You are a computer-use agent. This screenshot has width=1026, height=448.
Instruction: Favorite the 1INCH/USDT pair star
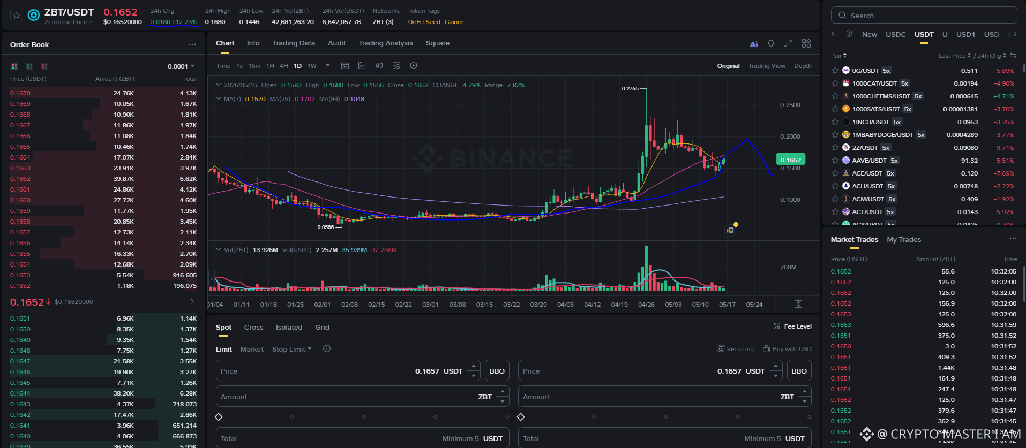tap(835, 122)
